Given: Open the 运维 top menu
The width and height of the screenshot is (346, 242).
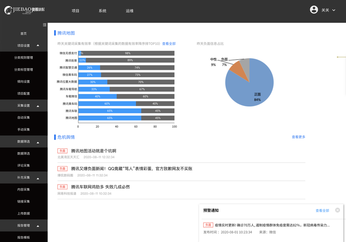Looking at the screenshot, I should click(129, 11).
